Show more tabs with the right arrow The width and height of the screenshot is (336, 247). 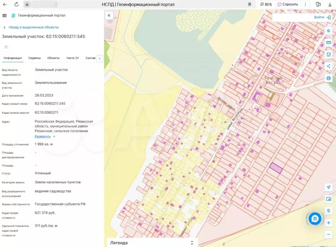click(100, 58)
